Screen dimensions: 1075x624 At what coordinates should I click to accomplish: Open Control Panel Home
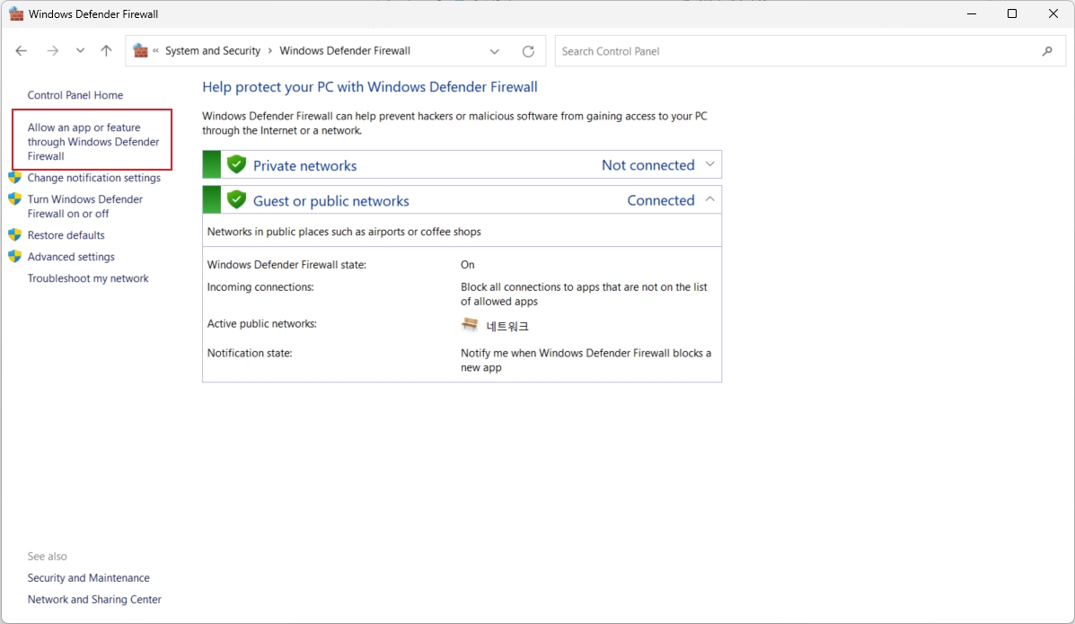coord(75,95)
